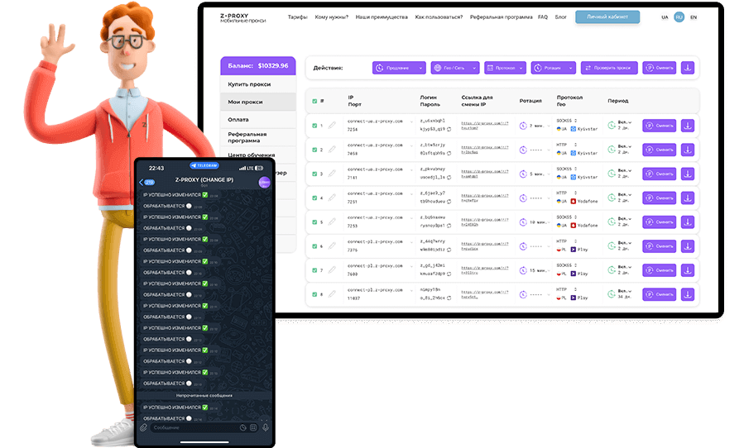Expand the 10 мин. rotation dropdown in row 5
Viewport: 744px width, 448px height.
(549, 222)
